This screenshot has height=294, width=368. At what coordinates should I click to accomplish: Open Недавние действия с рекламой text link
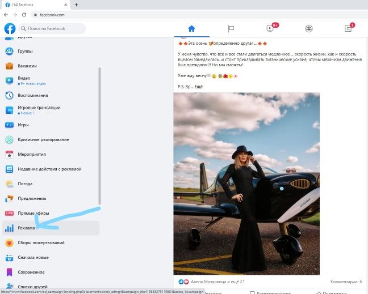[x=49, y=169]
